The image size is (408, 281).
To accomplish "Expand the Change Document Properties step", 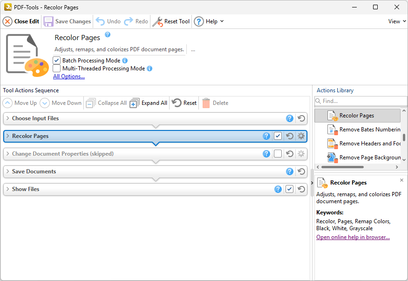I will [x=8, y=154].
